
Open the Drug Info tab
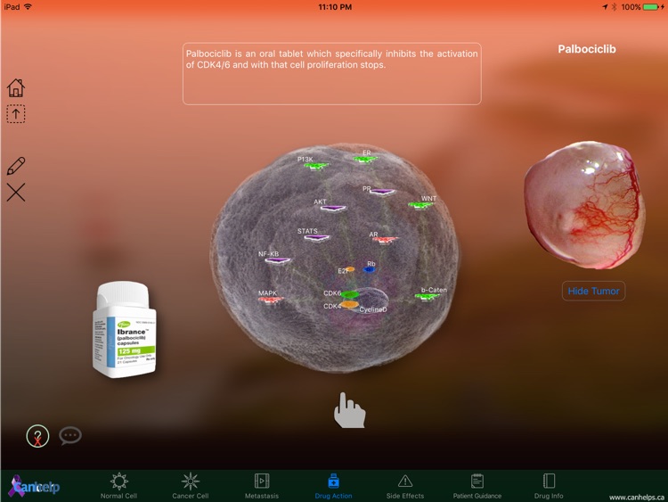[549, 486]
